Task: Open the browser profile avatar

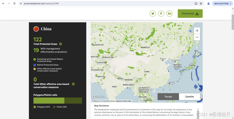Action: (x=209, y=3)
